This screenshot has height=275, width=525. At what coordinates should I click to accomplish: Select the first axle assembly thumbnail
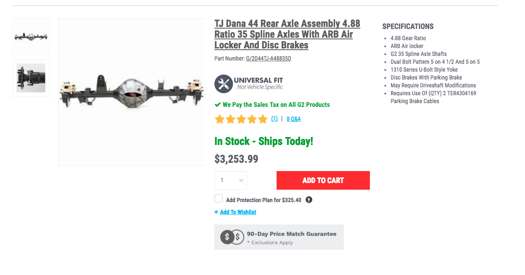pos(31,37)
